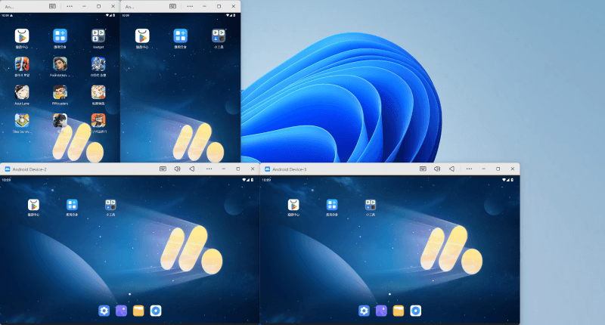The image size is (605, 325).
Task: Click the page indicator dot in Android Device-2
Action: point(129,294)
